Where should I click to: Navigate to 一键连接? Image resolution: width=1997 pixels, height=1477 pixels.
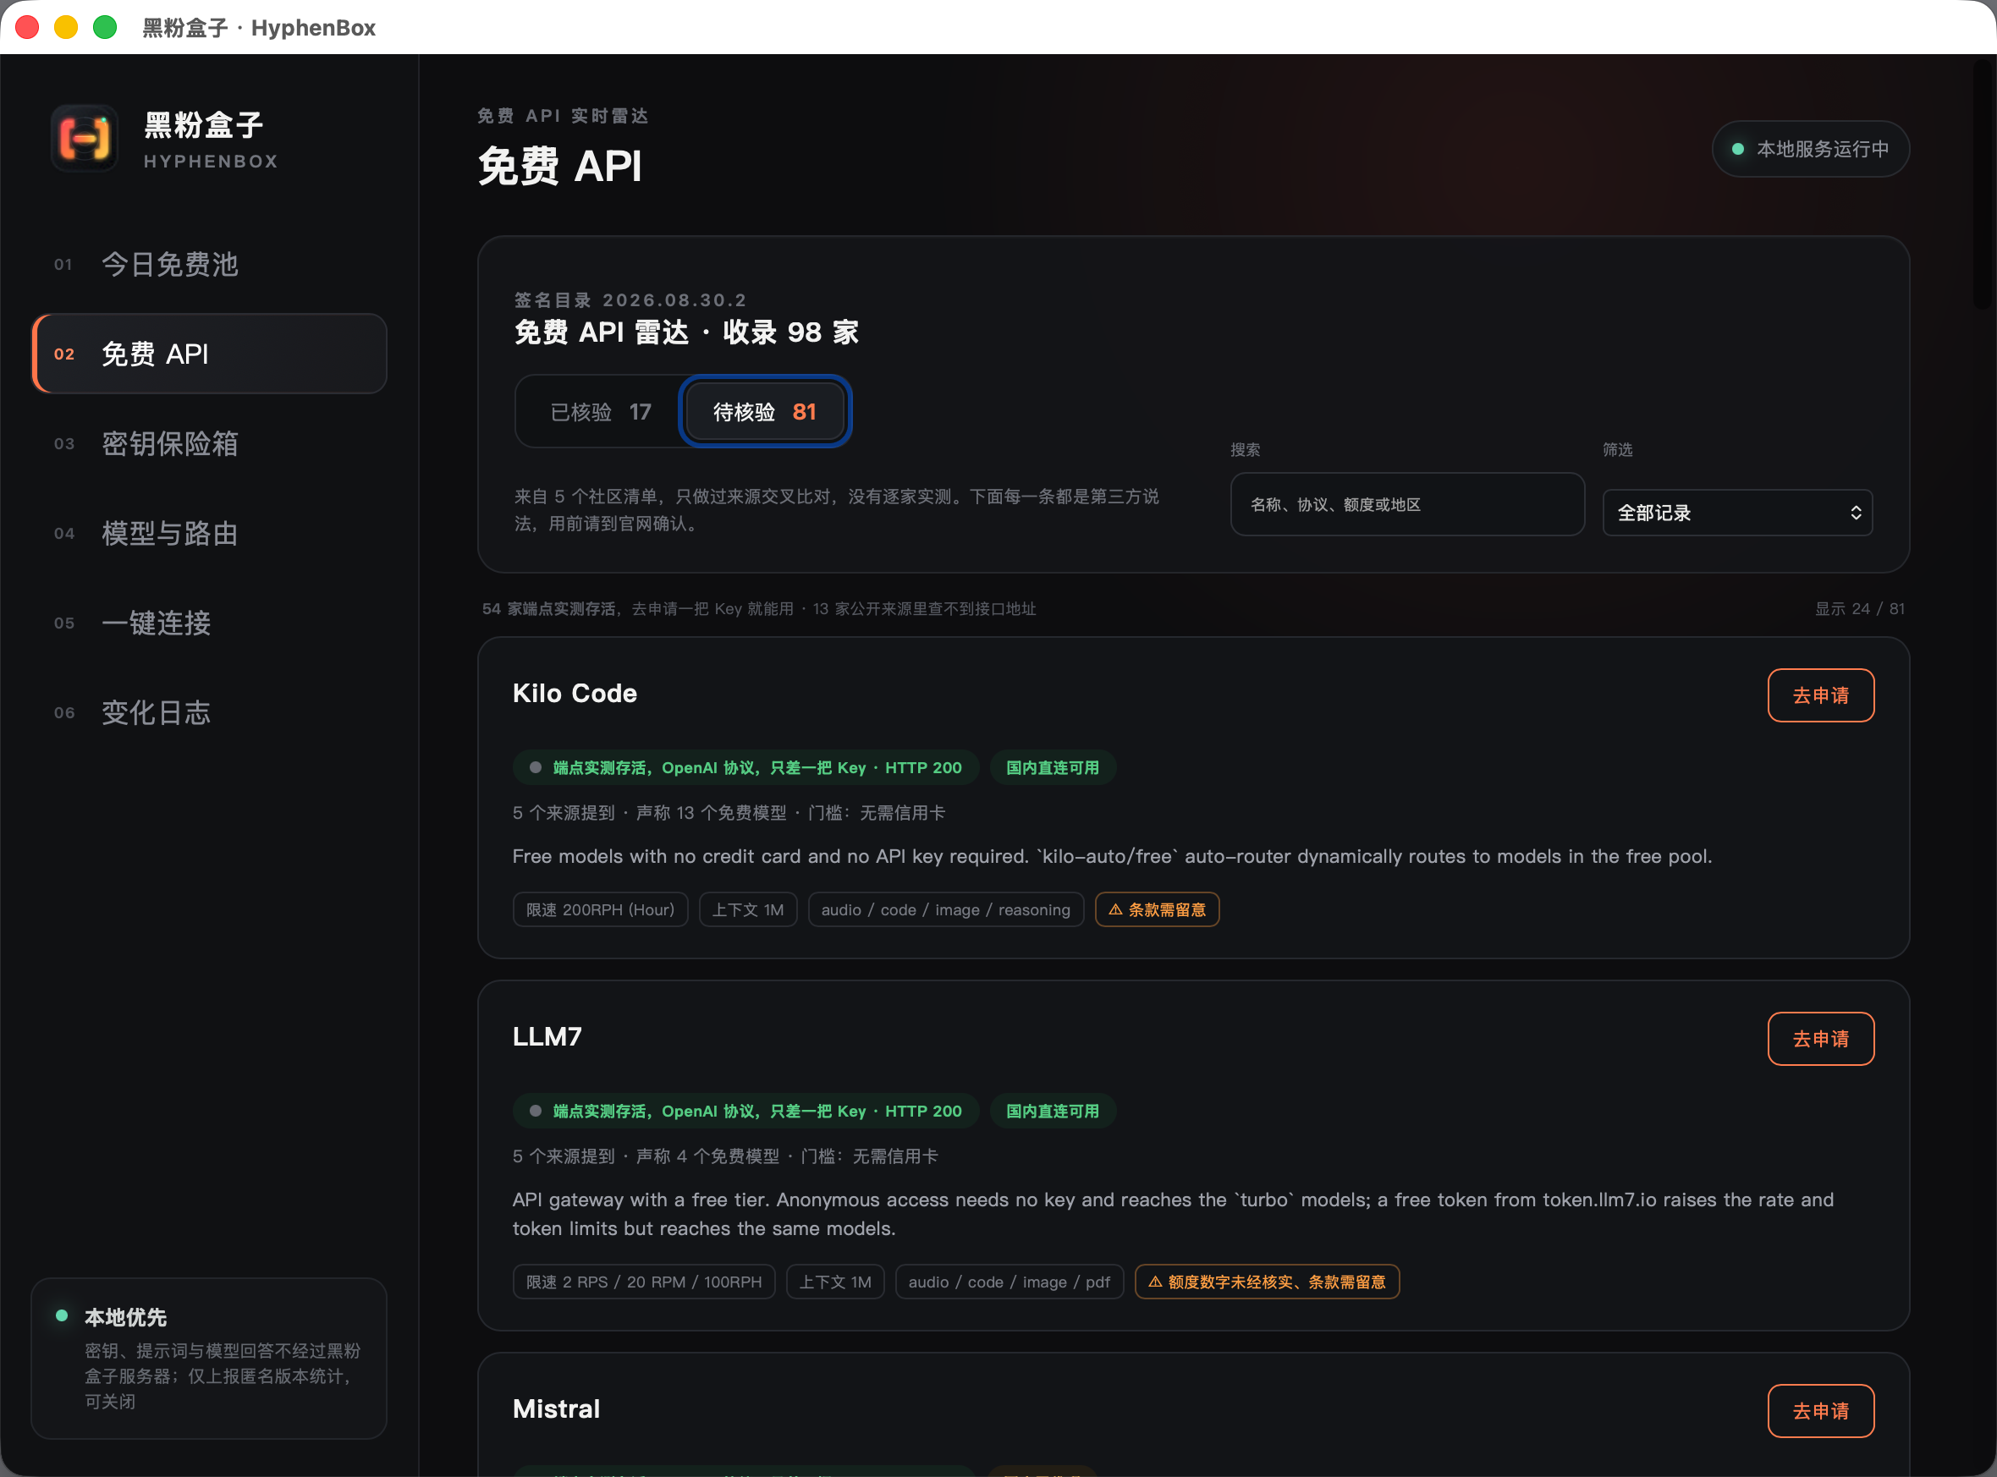(x=209, y=623)
